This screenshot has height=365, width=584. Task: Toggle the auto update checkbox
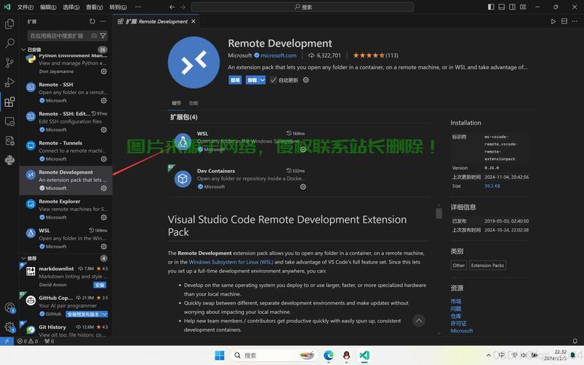coord(273,80)
